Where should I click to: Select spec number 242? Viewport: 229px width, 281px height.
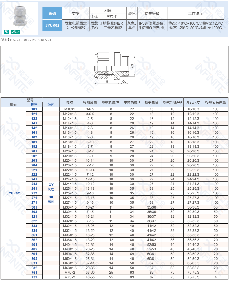[34, 184]
